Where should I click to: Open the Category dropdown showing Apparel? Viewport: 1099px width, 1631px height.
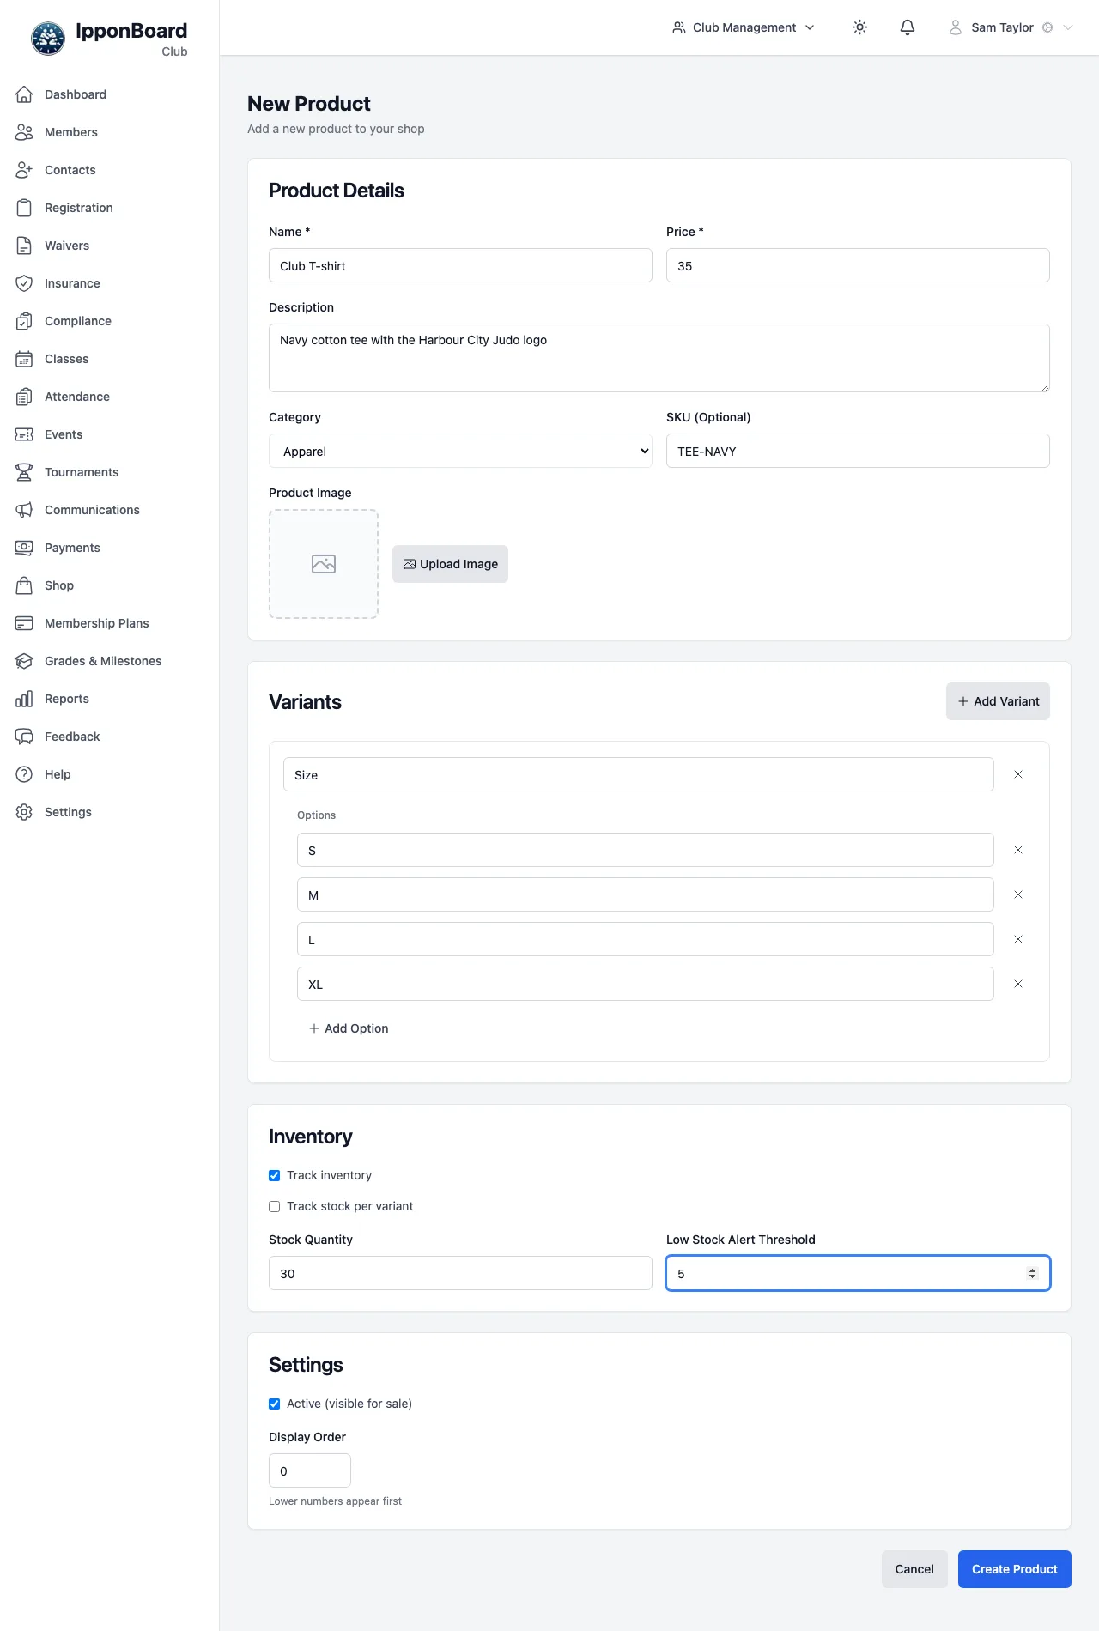(460, 451)
